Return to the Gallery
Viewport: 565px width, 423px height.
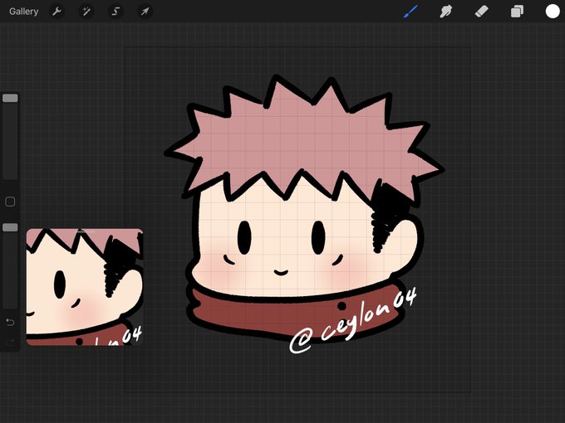tap(24, 12)
